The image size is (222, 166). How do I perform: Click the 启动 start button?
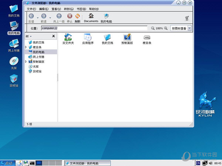click(x=7, y=163)
